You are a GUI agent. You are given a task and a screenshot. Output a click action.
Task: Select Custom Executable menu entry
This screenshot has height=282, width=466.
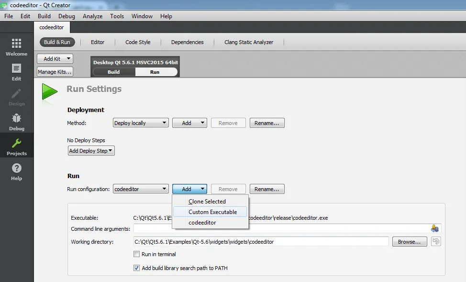click(x=210, y=212)
